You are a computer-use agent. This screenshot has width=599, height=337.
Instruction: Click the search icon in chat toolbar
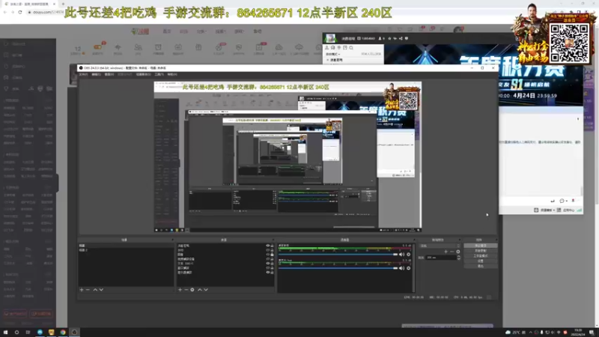tap(351, 48)
